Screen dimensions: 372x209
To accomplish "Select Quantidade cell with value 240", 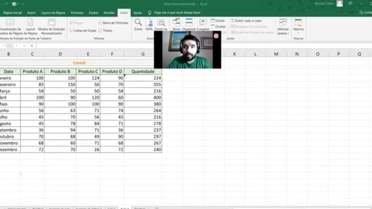I will click(143, 150).
